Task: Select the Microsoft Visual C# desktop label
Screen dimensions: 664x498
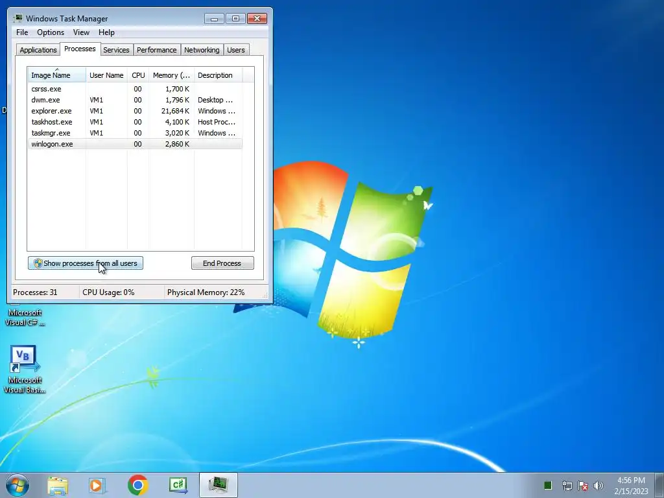Action: (x=25, y=317)
